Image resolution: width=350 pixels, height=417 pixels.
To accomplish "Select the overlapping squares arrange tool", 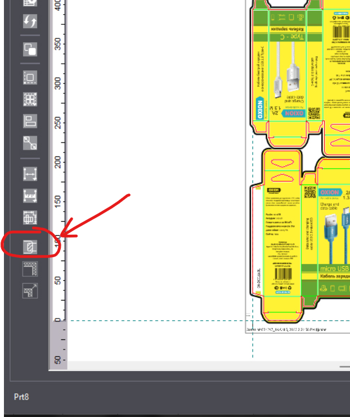I will 30,49.
